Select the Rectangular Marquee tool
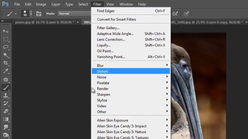Viewport: 248px width, 139px height. point(6,39)
